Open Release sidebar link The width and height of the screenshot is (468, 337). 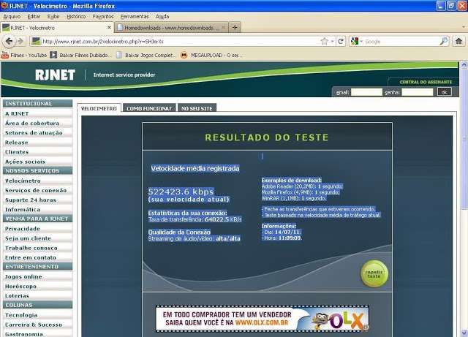click(17, 143)
